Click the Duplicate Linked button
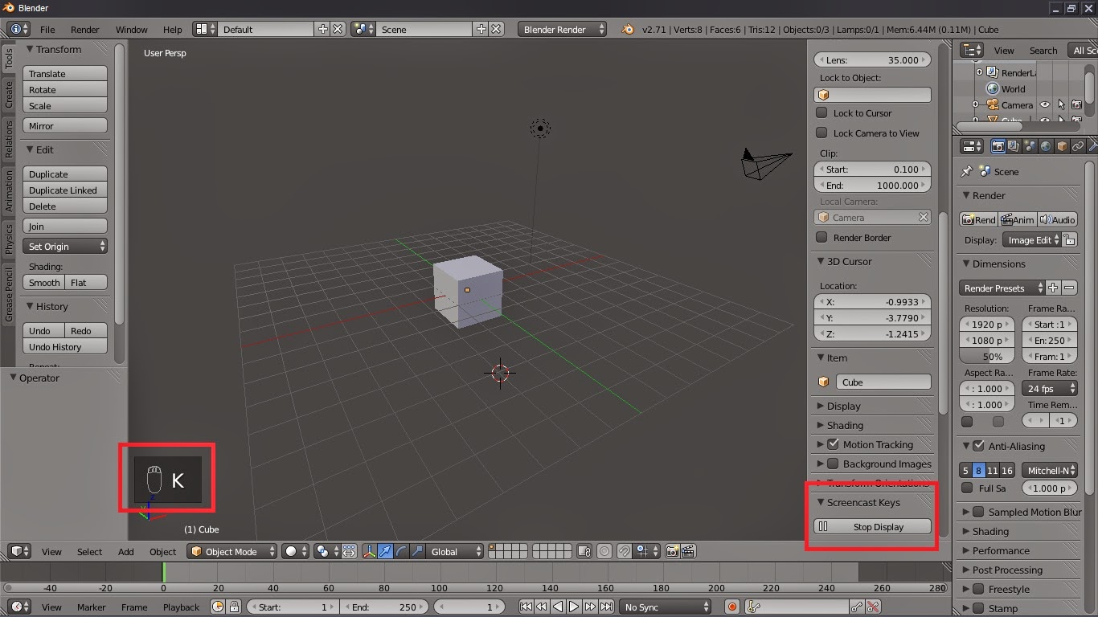 click(x=65, y=190)
